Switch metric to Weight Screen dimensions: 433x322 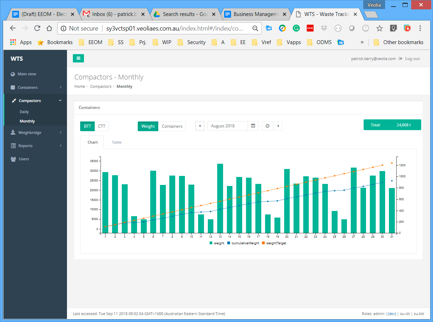click(148, 126)
